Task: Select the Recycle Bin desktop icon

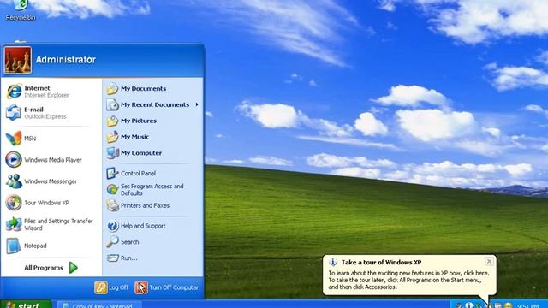Action: tap(21, 10)
